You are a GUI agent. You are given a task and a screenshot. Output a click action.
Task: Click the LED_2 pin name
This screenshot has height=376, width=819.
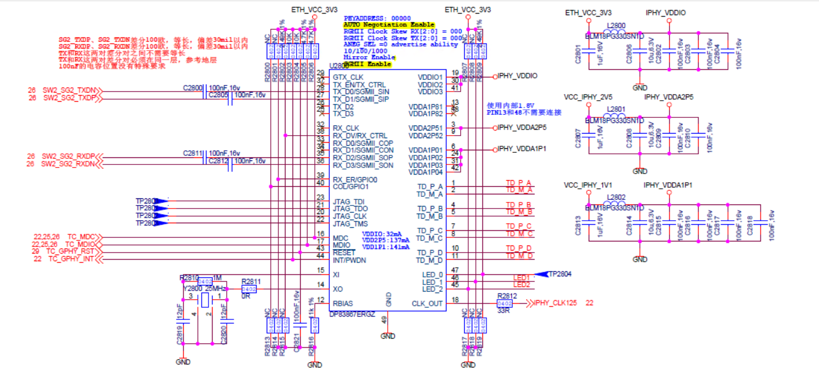click(433, 289)
